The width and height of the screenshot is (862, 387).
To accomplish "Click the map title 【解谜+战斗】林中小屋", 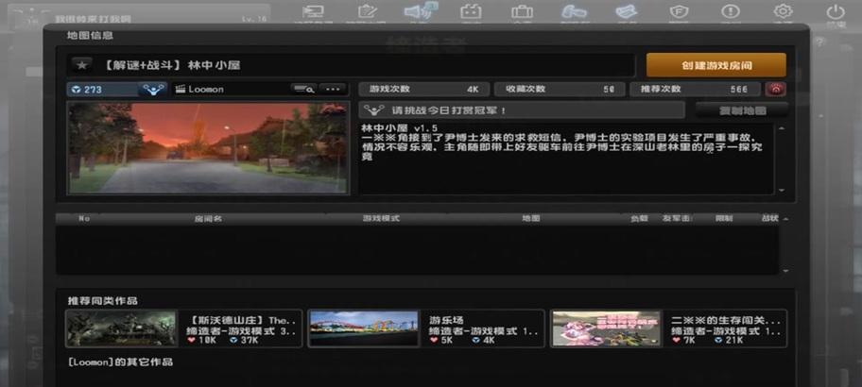I will [171, 65].
